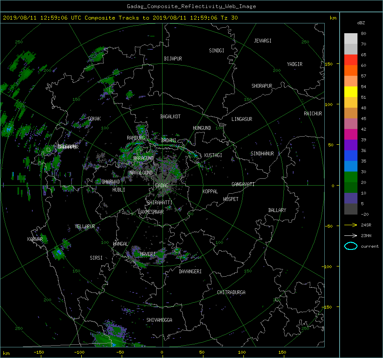
Task: Click the -100 km tick on right axis
Action: click(328, 266)
